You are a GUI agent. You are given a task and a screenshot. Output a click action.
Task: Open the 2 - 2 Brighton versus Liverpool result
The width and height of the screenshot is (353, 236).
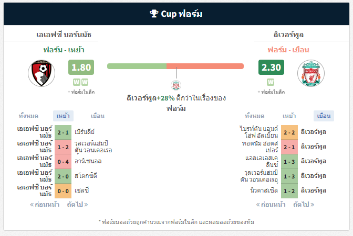click(x=289, y=132)
